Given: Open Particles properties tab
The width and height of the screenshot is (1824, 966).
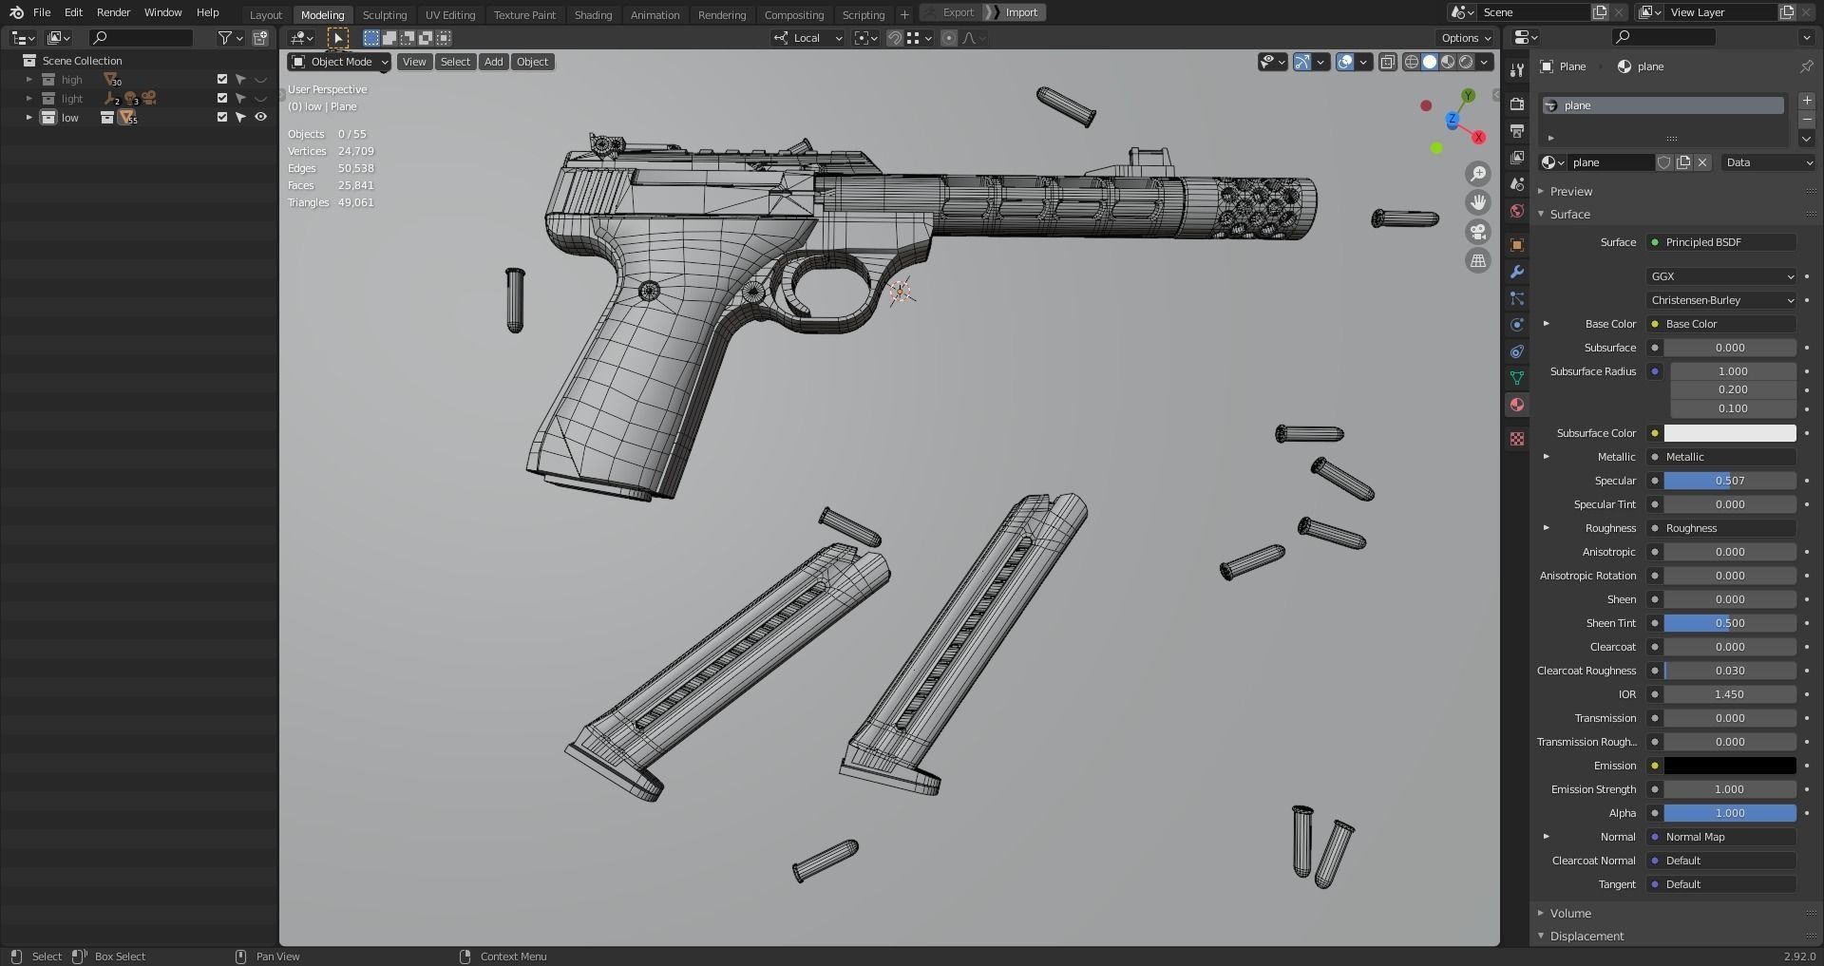Looking at the screenshot, I should (1517, 298).
